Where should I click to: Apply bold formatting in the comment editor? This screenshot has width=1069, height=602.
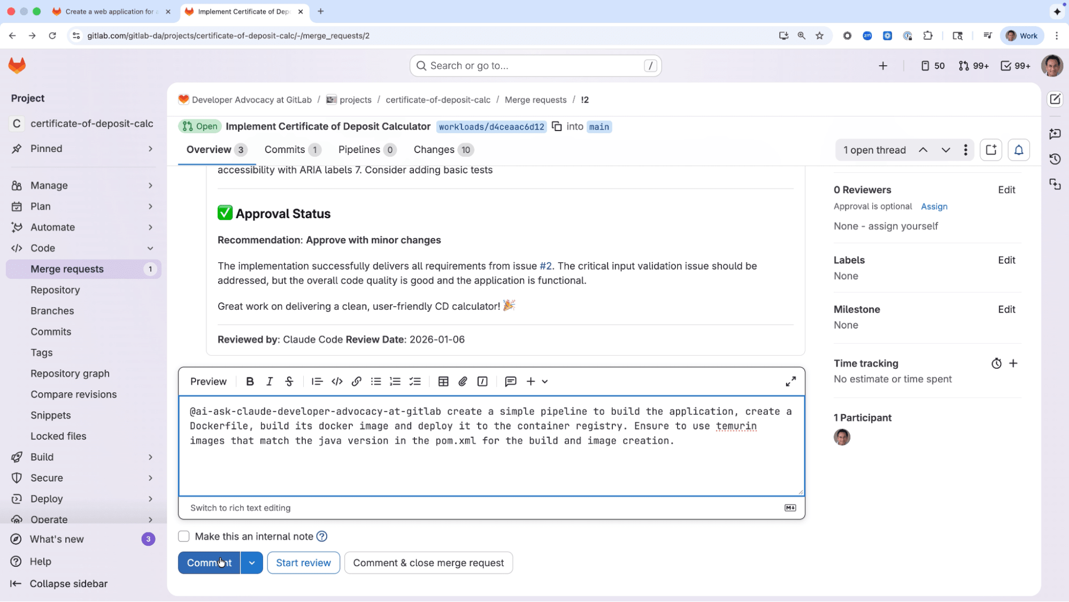250,381
